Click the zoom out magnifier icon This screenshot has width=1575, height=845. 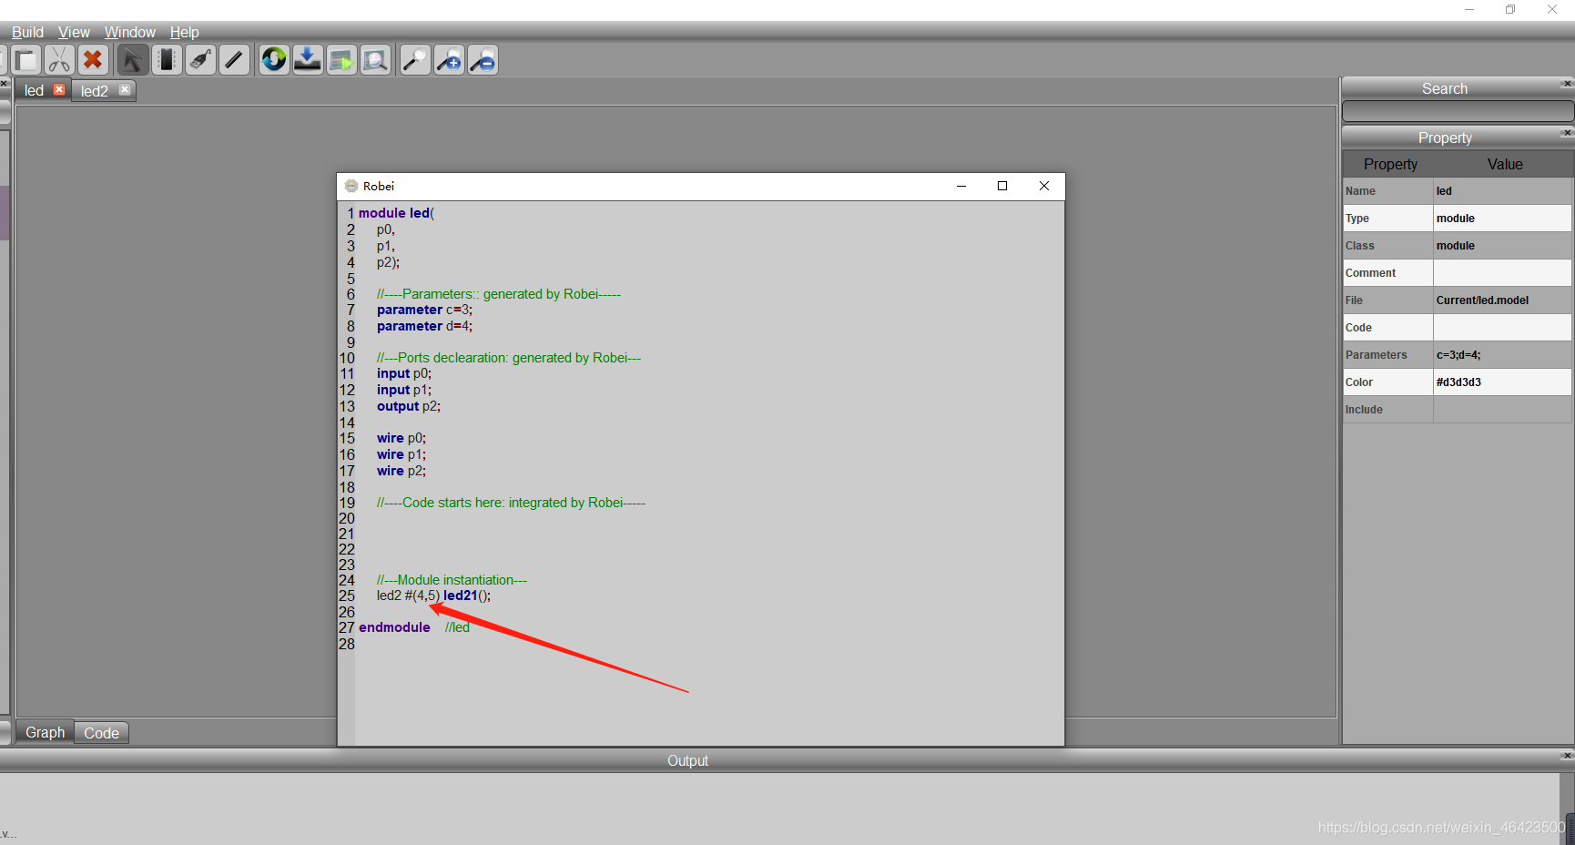[483, 60]
